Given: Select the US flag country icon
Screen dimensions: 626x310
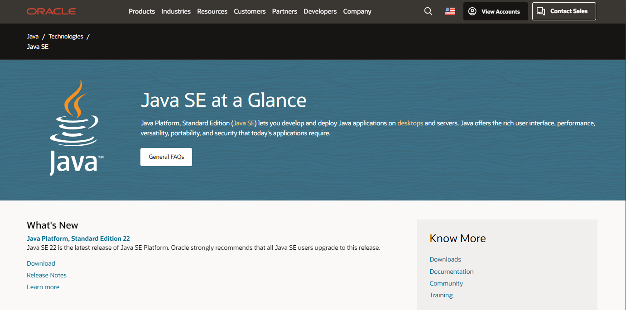Looking at the screenshot, I should click(450, 11).
